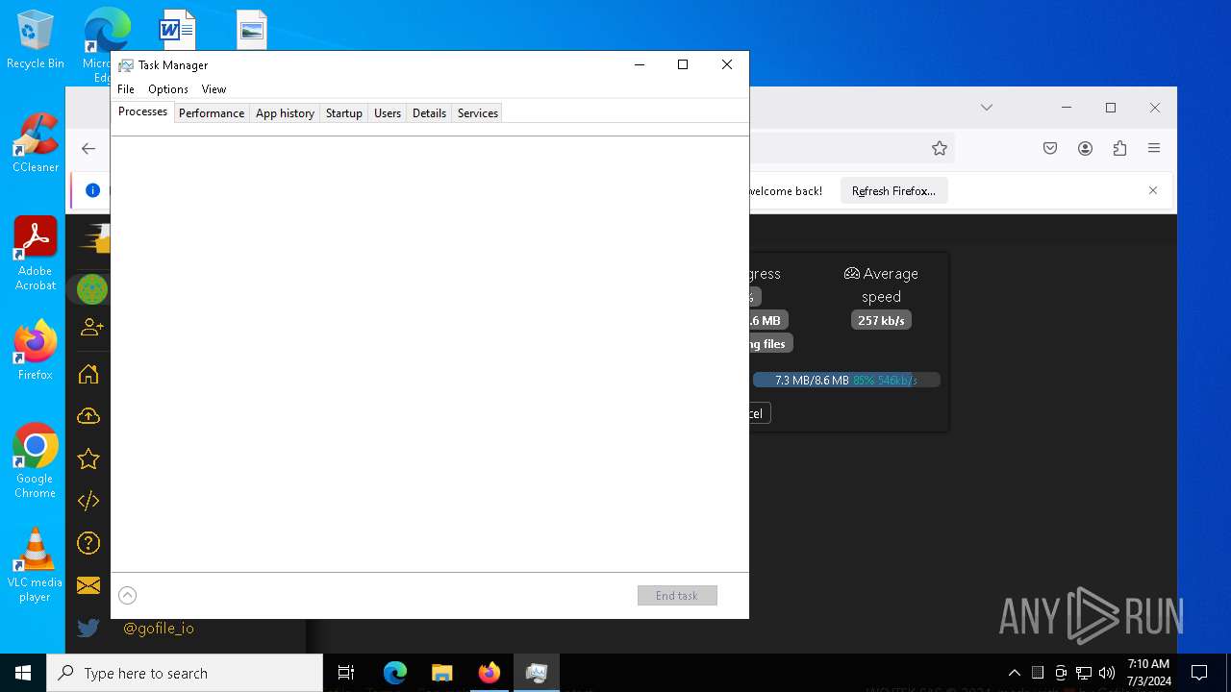Expand the Firefox tab list dropdown arrow
This screenshot has height=692, width=1231.
987,108
